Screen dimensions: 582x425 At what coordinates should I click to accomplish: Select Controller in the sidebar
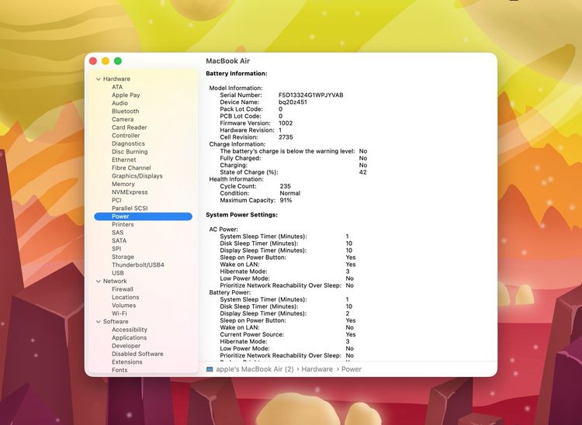(126, 136)
